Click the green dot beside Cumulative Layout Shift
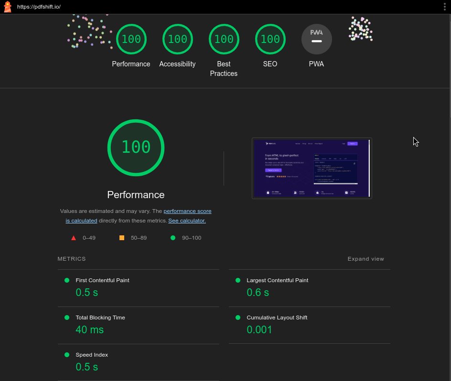 tap(237, 317)
